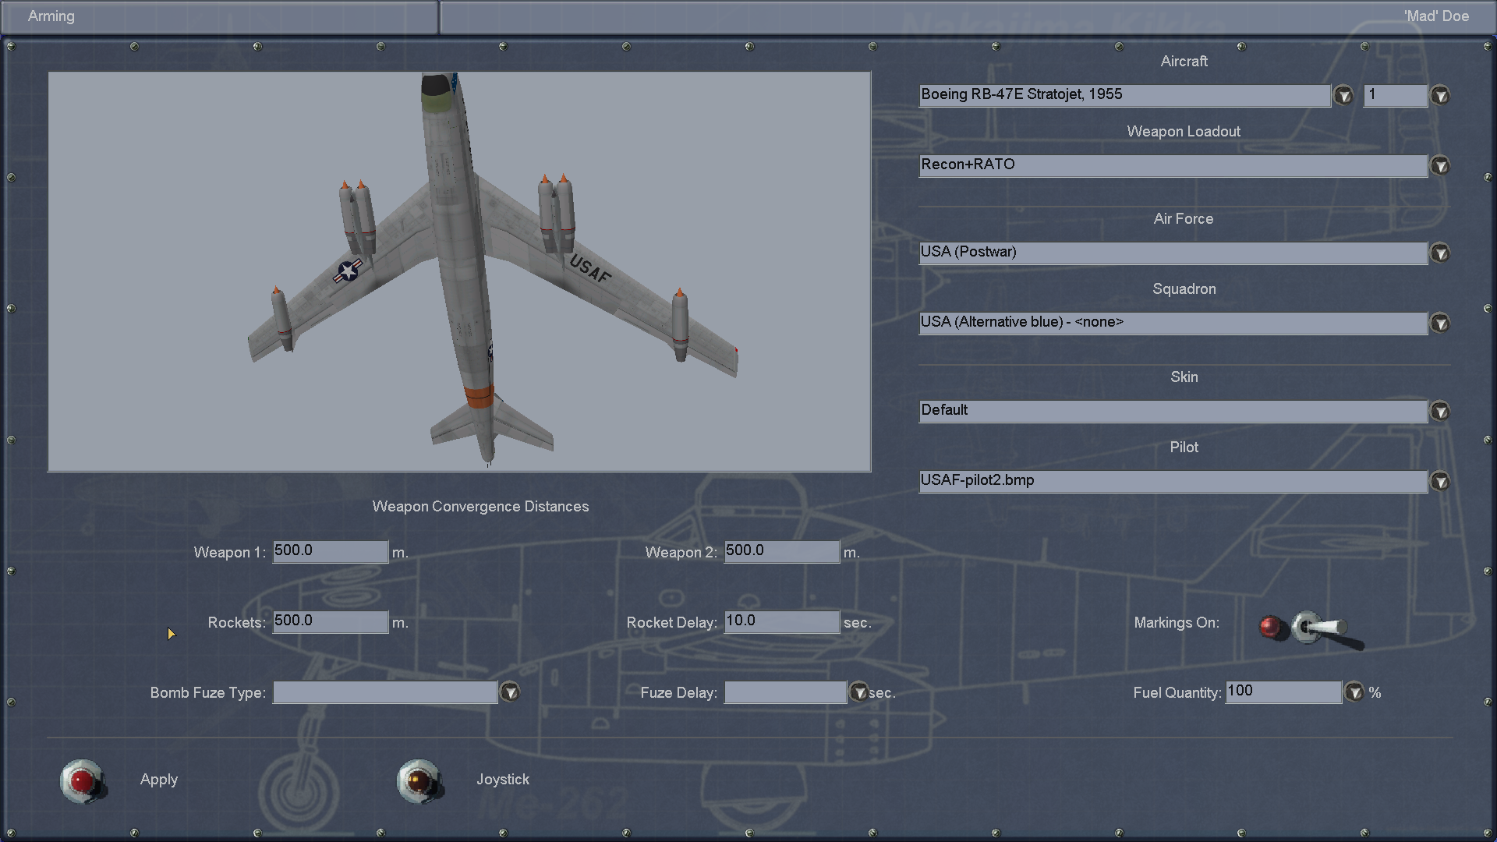Open the Bomb Fuze Type dropdown arrow
This screenshot has height=842, width=1497.
click(x=510, y=692)
